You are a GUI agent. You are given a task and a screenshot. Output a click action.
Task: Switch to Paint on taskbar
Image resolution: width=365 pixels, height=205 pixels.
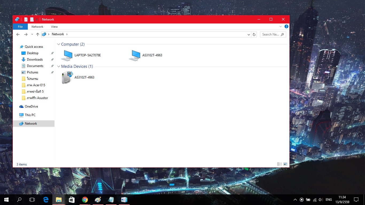98,200
